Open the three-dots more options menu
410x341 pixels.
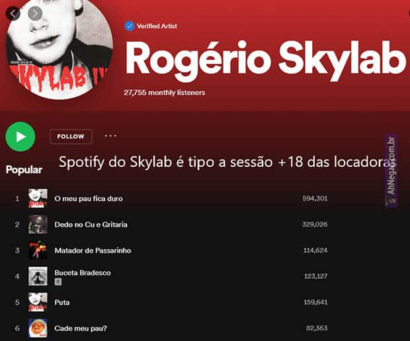pos(110,136)
